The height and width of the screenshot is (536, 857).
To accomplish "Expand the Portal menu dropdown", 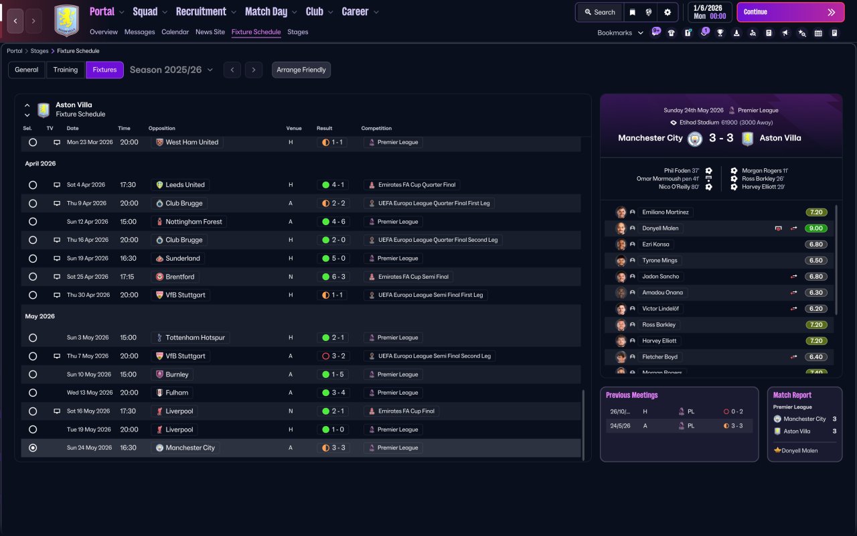I will point(121,12).
